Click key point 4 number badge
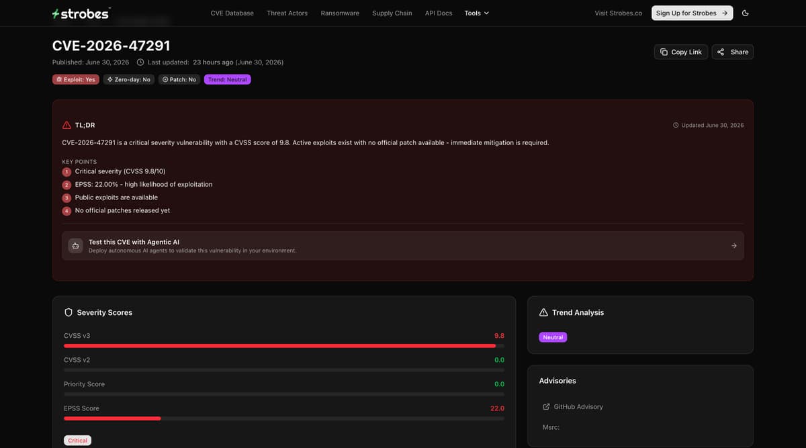 [66, 211]
